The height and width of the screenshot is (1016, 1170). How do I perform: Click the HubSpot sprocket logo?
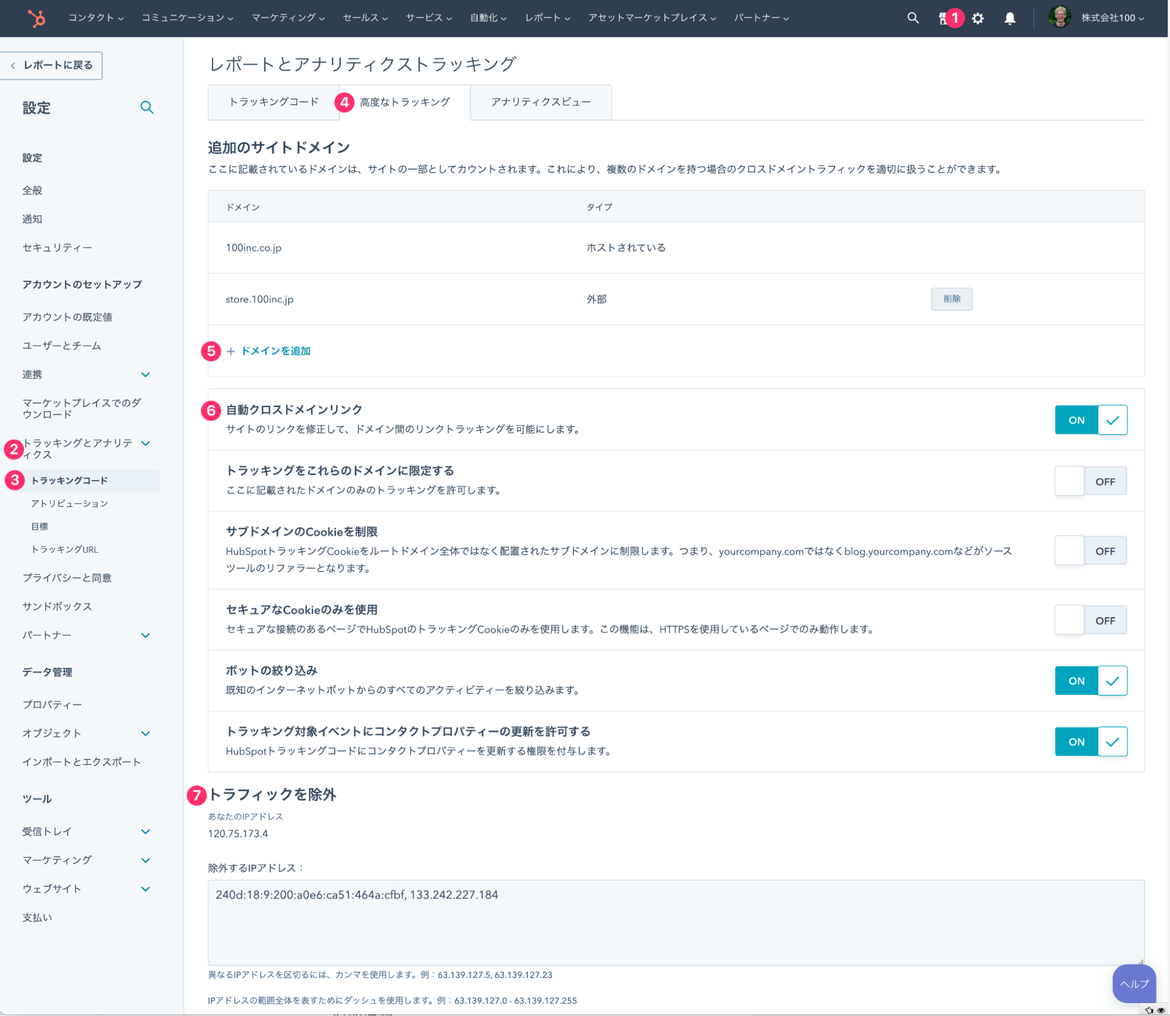(x=36, y=18)
